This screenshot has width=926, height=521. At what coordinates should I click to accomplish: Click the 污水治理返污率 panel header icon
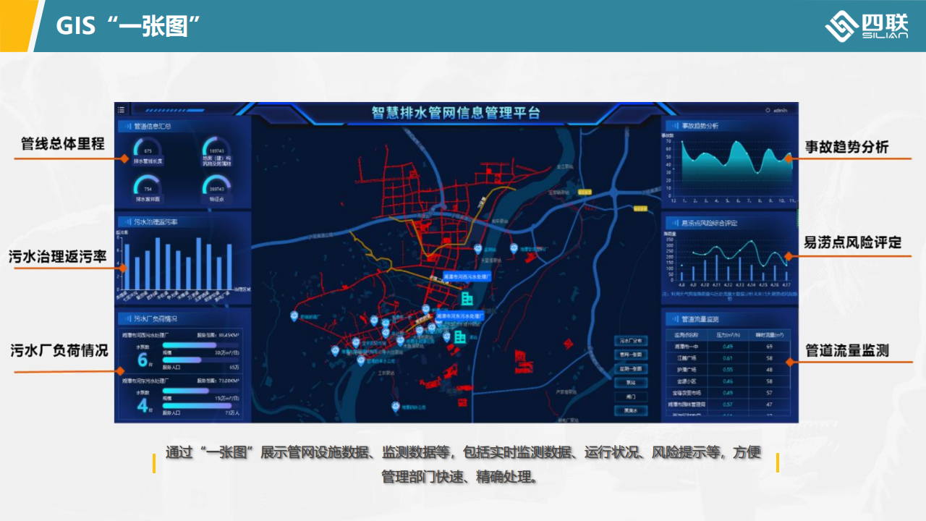pyautogui.click(x=127, y=221)
